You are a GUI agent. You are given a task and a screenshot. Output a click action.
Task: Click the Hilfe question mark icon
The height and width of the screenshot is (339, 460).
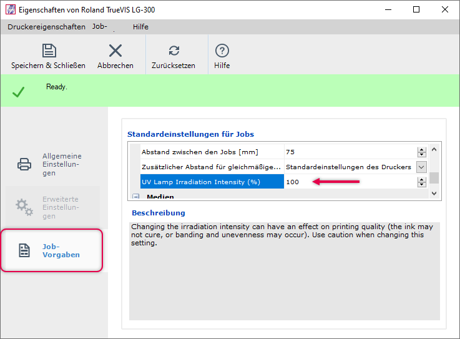[x=222, y=51]
